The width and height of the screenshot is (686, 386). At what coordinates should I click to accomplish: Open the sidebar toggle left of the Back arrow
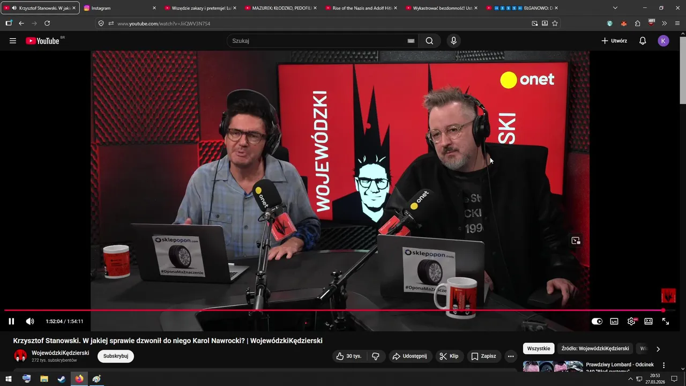[9, 23]
